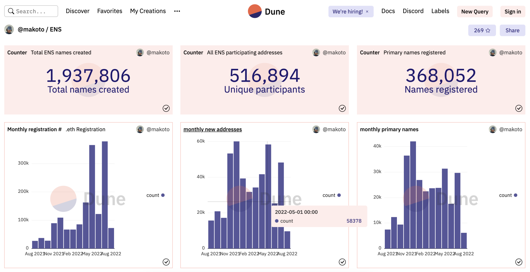
Task: Click checkmark on monthly new addresses chart
Action: click(342, 262)
